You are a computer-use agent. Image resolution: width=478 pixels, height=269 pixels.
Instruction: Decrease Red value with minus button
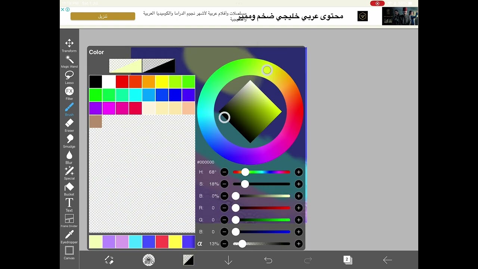pos(224,208)
